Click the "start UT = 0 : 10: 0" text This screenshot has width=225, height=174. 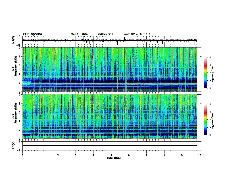(137, 34)
